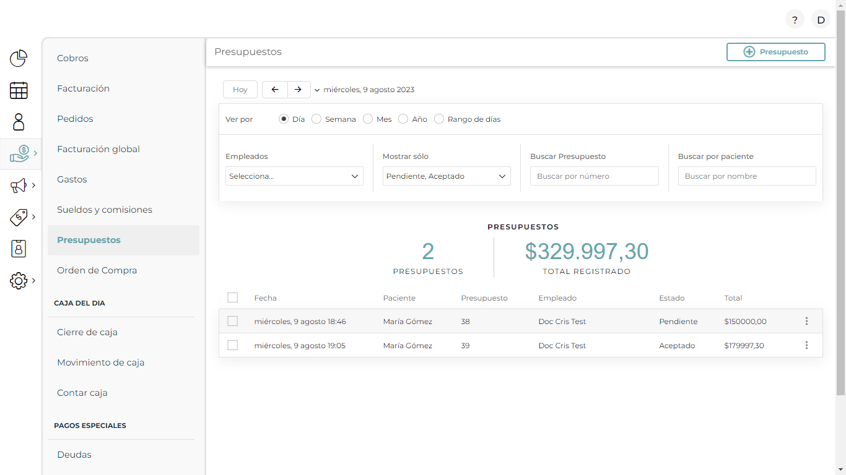Screen dimensions: 846x475
Task: Expand the price tag submenu chevron
Action: 33,216
